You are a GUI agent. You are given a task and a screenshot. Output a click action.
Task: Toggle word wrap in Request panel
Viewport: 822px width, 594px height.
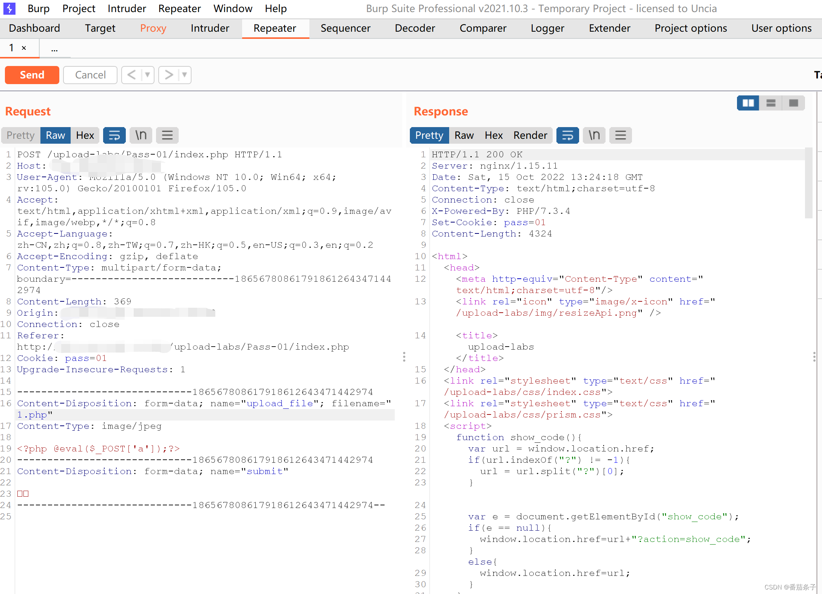114,135
